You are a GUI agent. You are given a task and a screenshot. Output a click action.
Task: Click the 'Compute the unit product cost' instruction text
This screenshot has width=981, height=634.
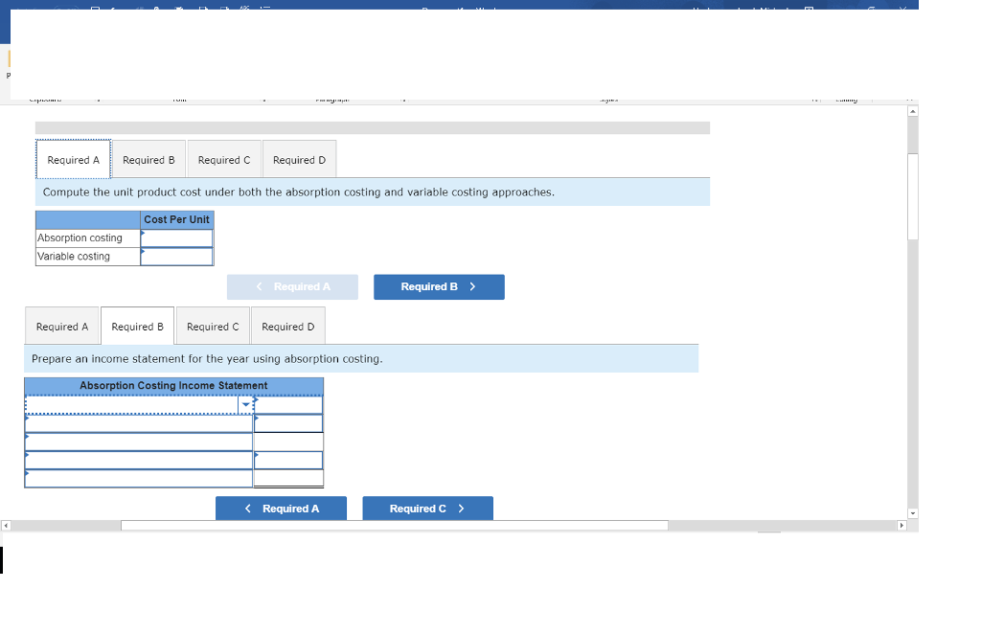click(299, 192)
